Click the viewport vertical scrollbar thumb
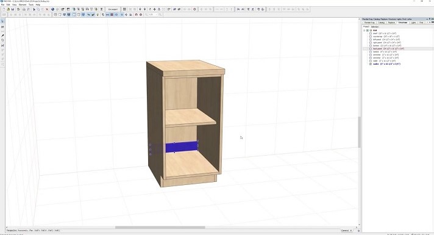 coord(359,132)
